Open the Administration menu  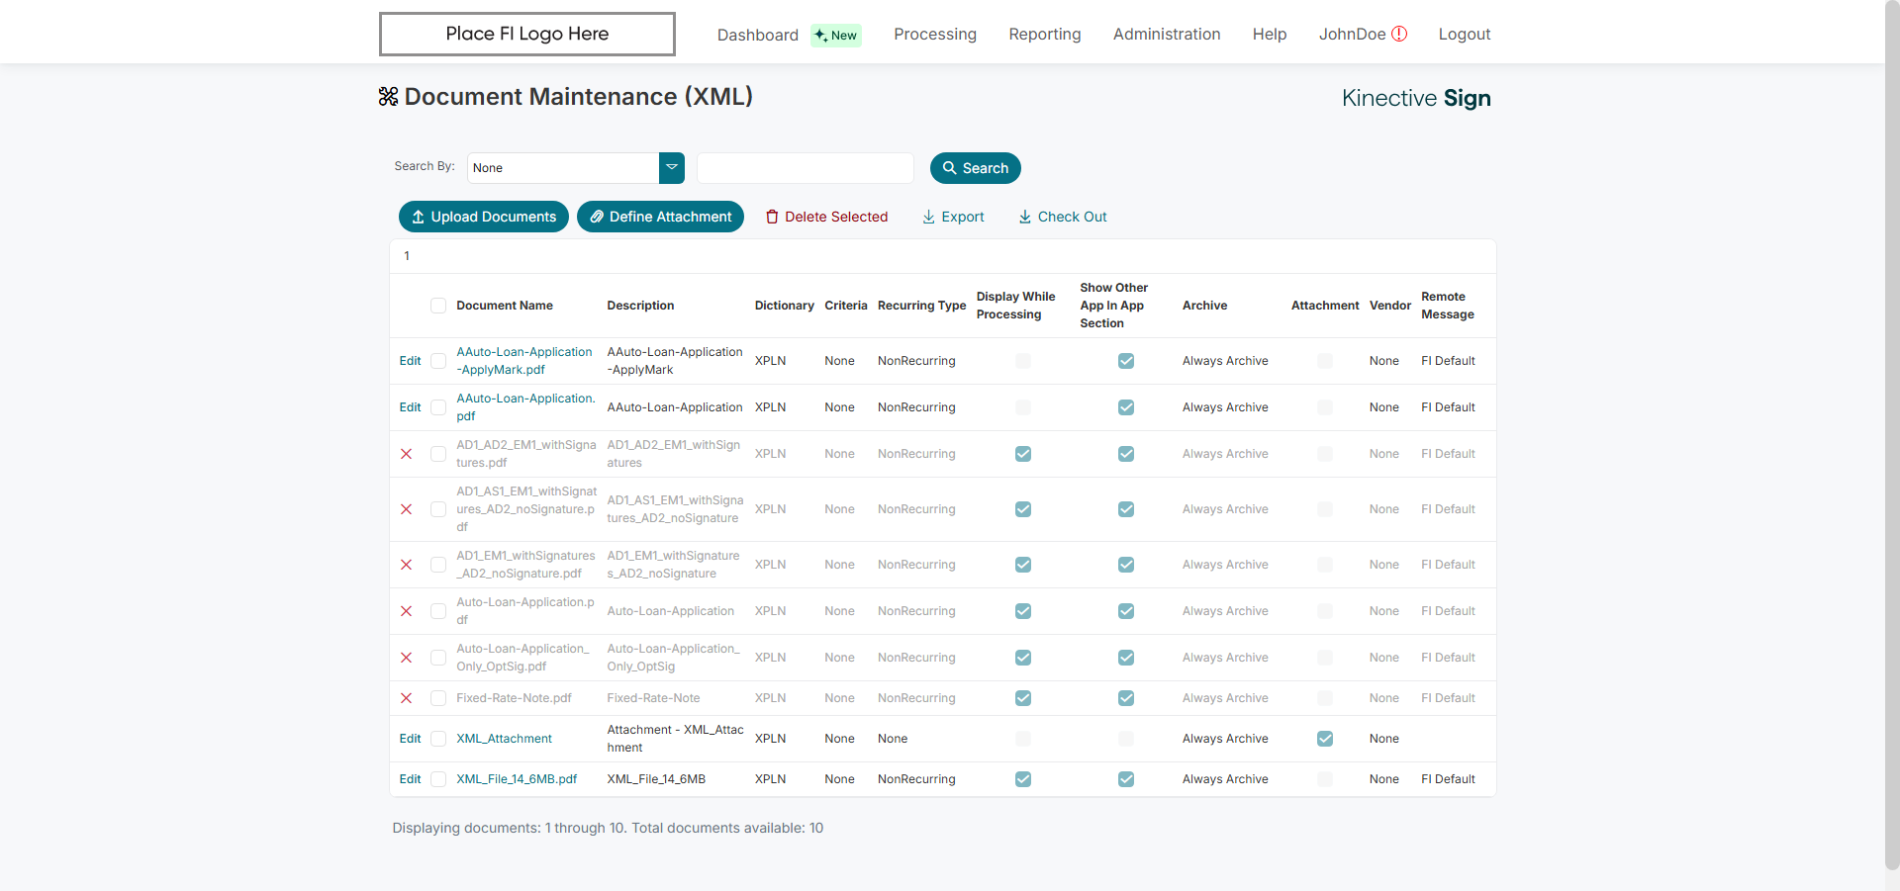point(1166,34)
